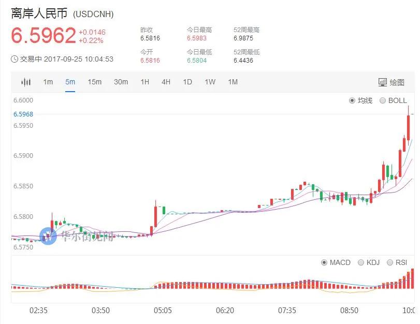
Task: Open the 1W weekly chart tab
Action: (210, 82)
